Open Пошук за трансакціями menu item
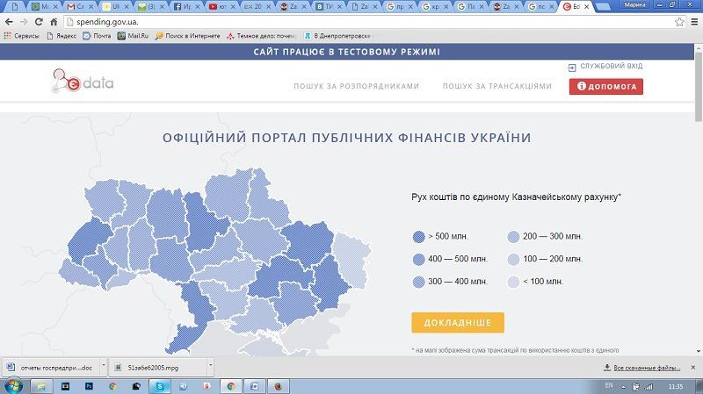This screenshot has width=703, height=394. click(496, 87)
